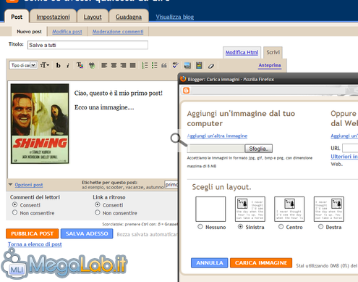Click the Sinistra layout thumbnail
This screenshot has height=282, width=358.
250,209
